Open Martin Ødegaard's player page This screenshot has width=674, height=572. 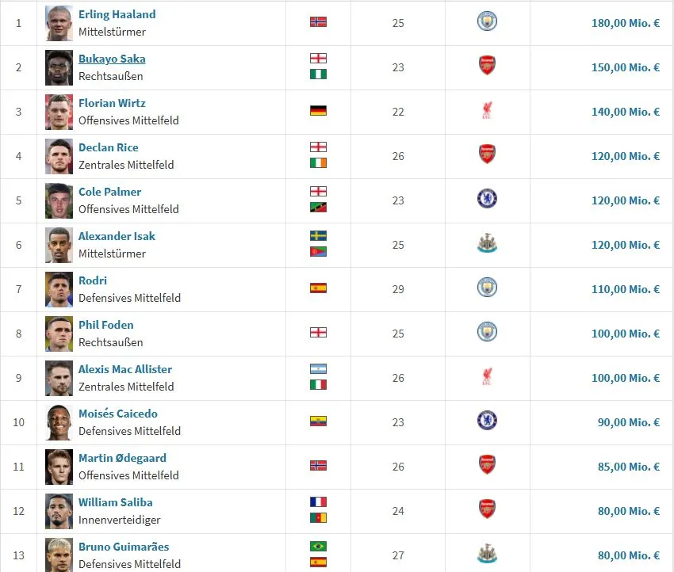122,458
